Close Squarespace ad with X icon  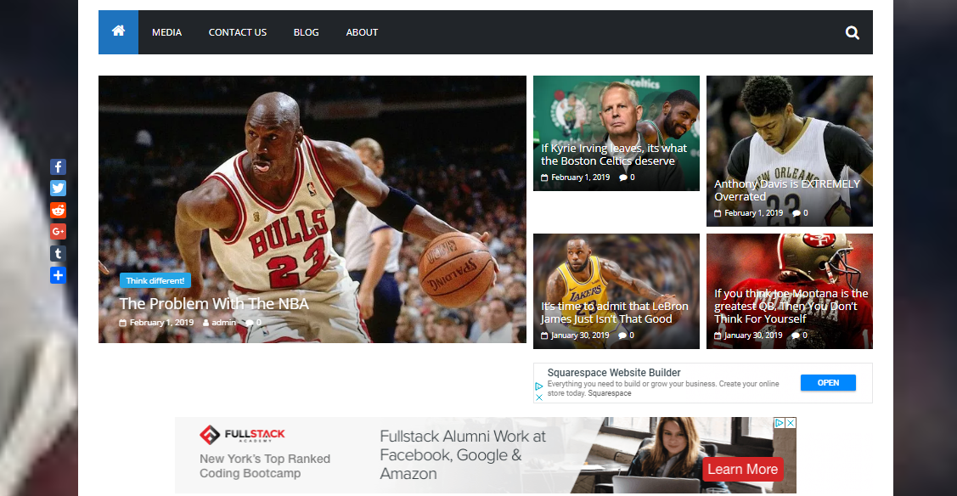539,397
